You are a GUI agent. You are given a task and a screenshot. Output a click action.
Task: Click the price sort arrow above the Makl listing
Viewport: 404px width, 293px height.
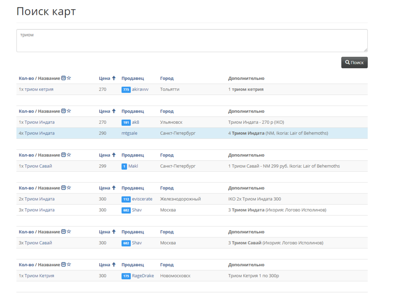coord(114,155)
